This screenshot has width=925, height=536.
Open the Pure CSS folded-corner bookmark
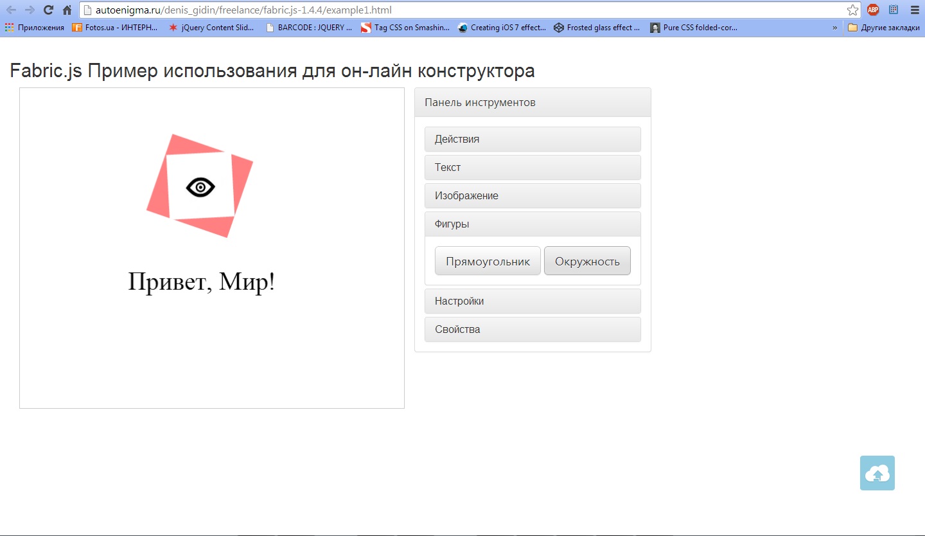click(694, 28)
